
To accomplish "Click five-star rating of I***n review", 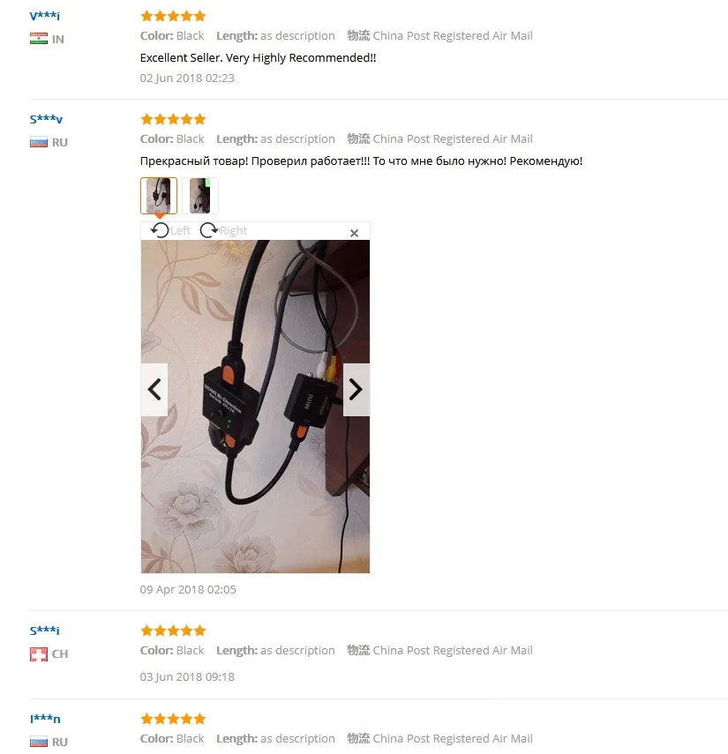I will pyautogui.click(x=173, y=719).
